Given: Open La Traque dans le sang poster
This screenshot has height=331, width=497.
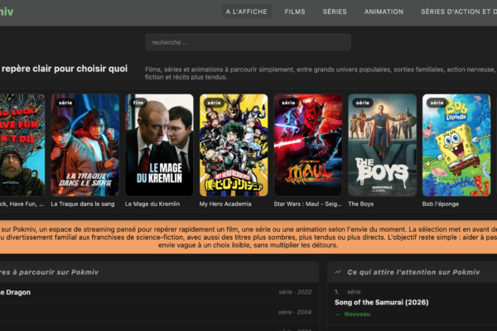Looking at the screenshot, I should 85,145.
